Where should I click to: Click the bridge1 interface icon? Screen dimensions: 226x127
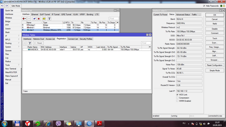28,25
